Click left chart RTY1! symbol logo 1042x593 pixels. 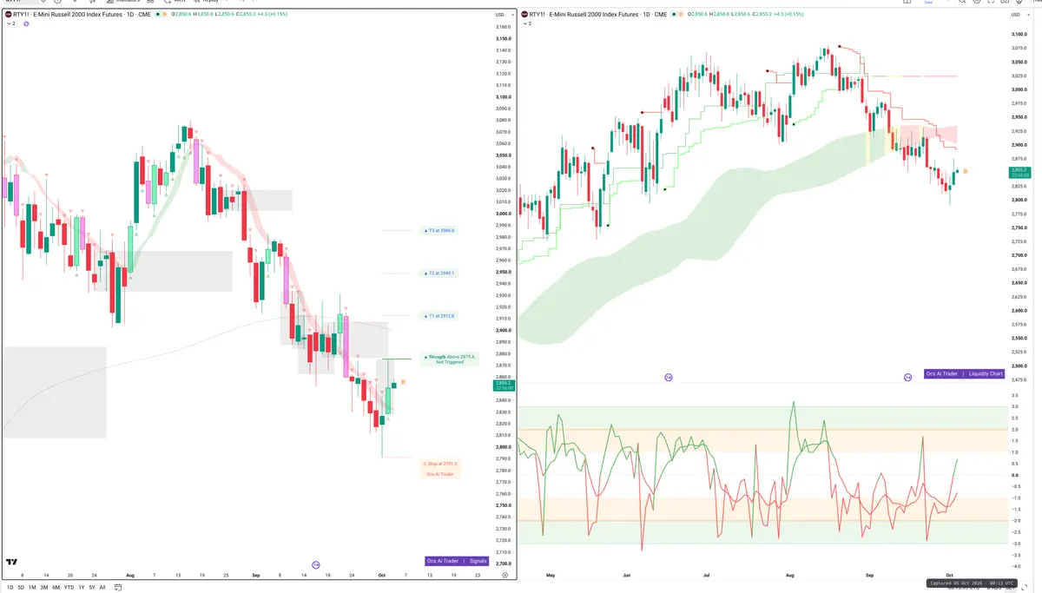(8, 14)
